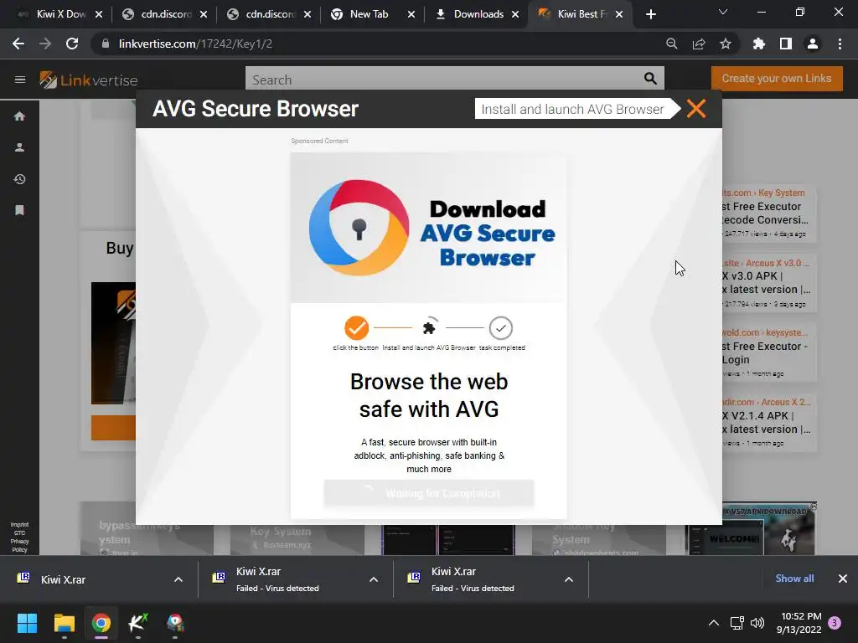
Task: Click the greyed-out forward navigation arrow
Action: 45,44
